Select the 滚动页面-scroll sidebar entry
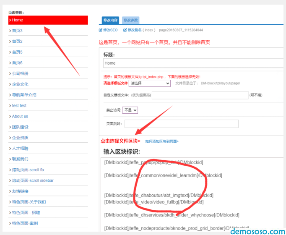This screenshot has height=235, width=286. (x=33, y=180)
